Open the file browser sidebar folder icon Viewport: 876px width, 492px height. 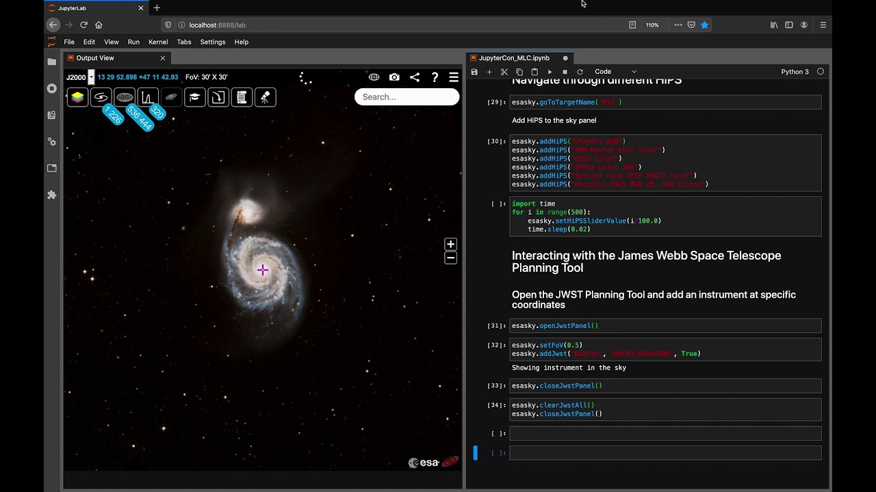click(x=52, y=61)
